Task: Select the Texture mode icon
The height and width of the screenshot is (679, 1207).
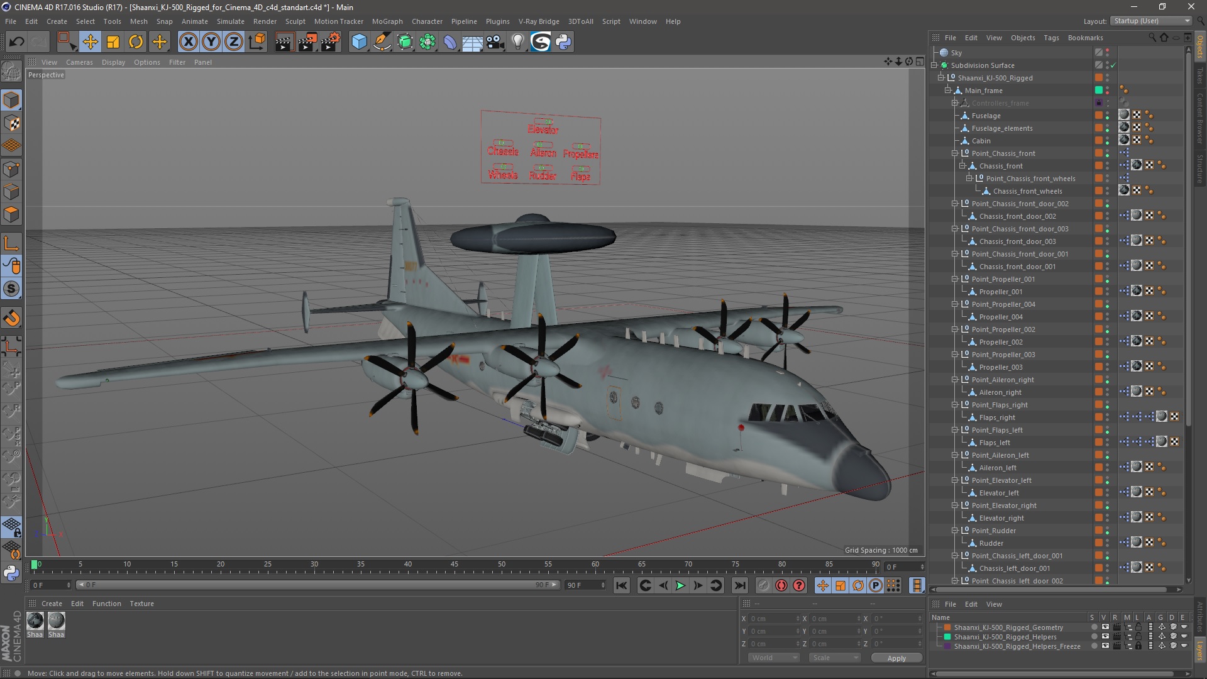Action: click(11, 124)
